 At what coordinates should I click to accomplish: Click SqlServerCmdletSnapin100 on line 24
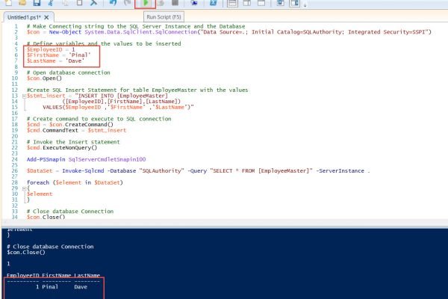pos(107,159)
